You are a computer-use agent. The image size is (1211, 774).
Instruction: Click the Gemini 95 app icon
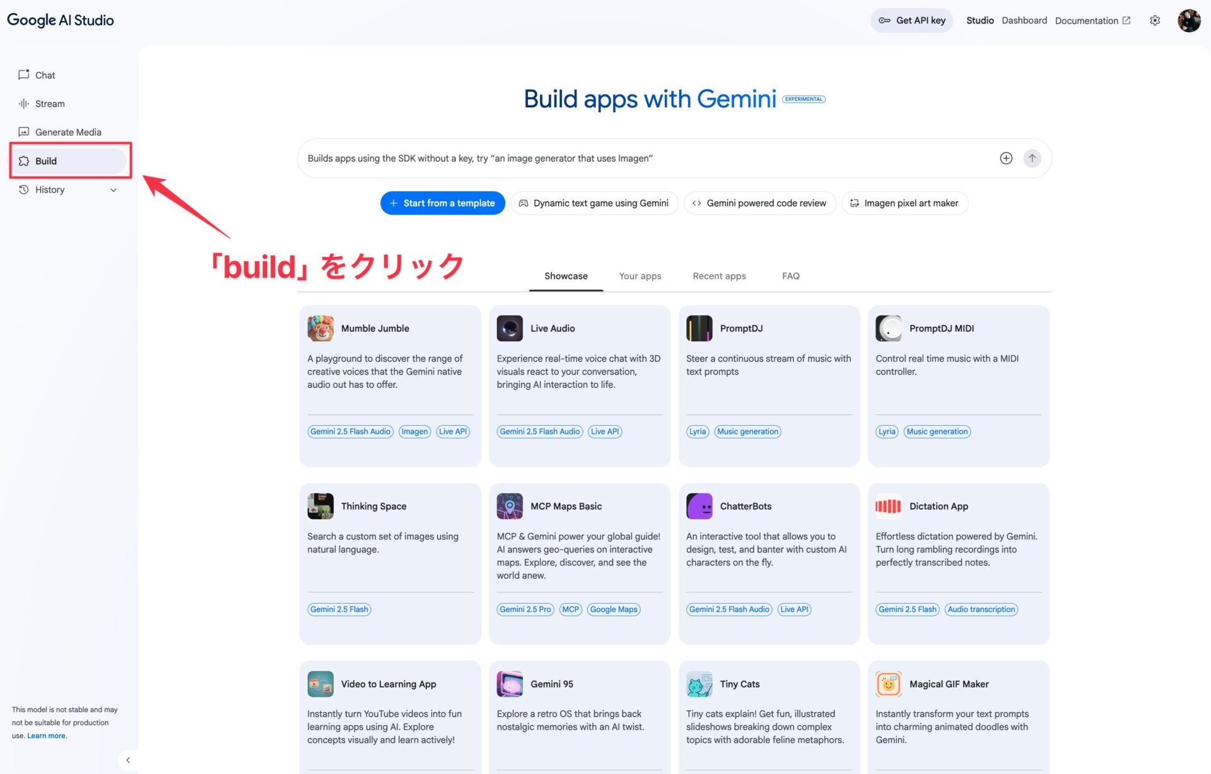[510, 684]
